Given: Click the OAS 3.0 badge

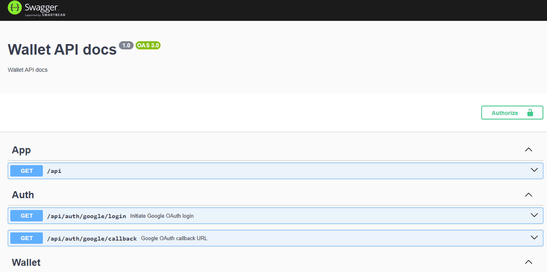Looking at the screenshot, I should point(148,45).
